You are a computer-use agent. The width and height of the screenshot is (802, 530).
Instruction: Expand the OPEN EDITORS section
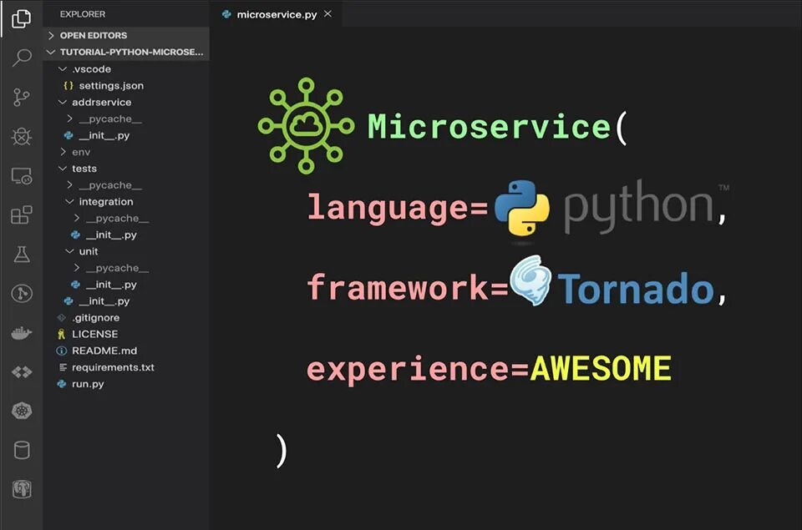click(126, 35)
